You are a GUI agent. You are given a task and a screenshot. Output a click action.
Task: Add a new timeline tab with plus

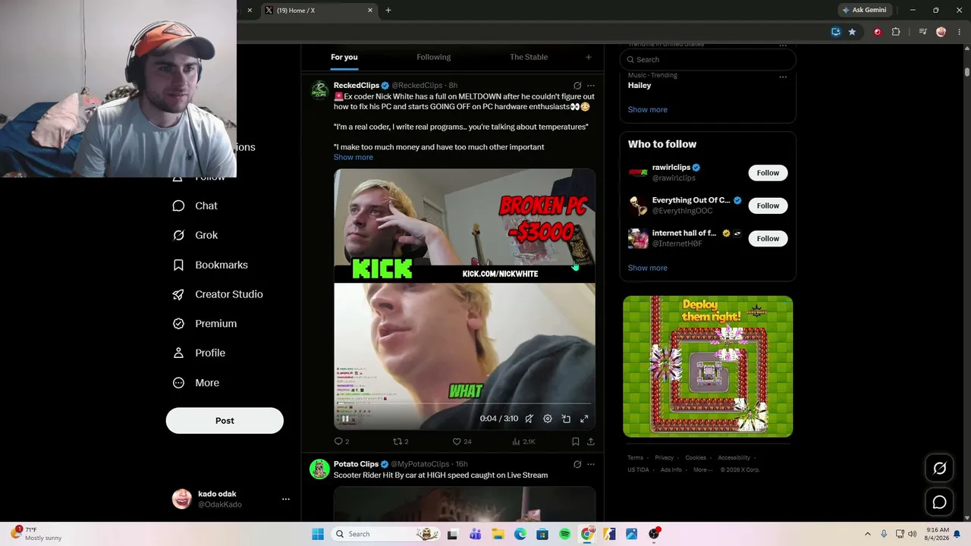588,57
